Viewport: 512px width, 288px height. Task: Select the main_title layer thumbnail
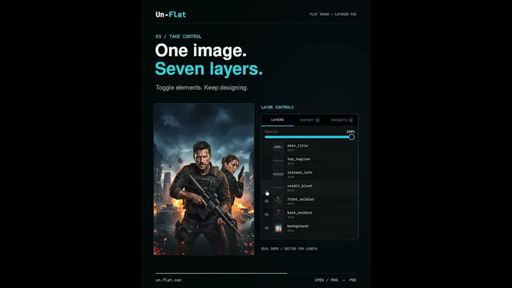tap(278, 148)
